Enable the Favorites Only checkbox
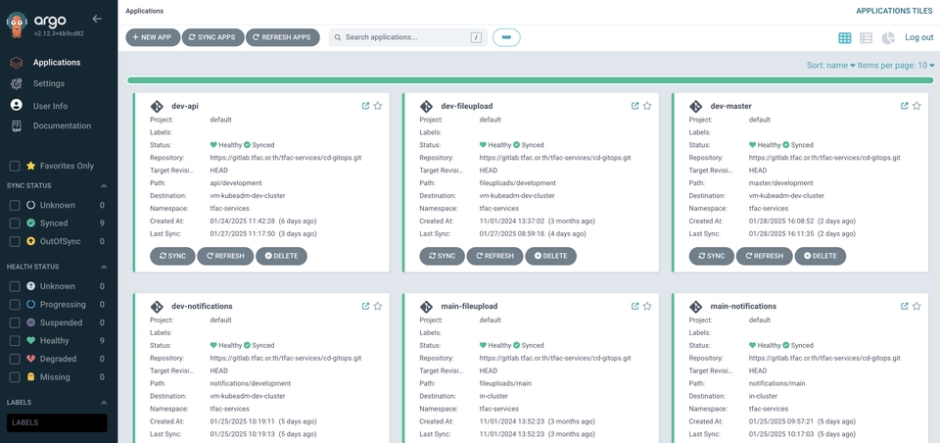The image size is (940, 443). [15, 166]
